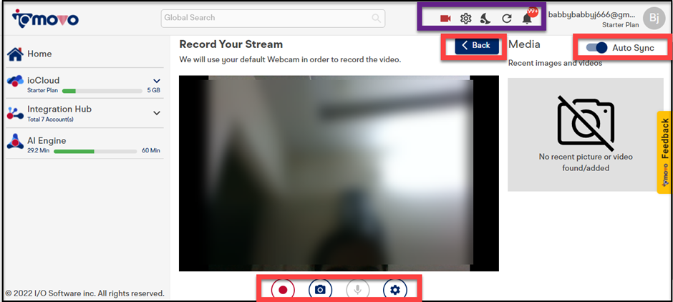The image size is (673, 302).
Task: Click the AI Engine icon
Action: tap(15, 142)
